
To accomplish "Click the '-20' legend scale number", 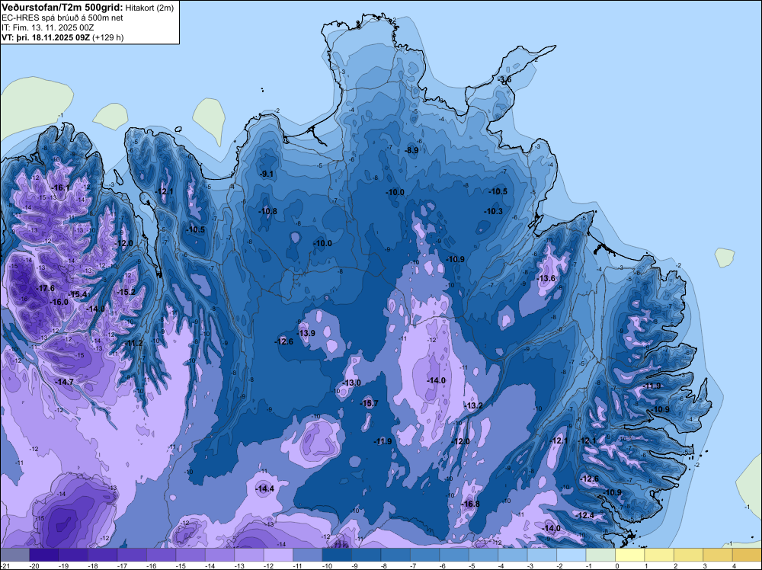I will click(34, 565).
